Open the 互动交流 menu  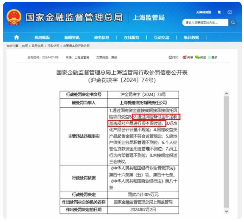coord(161,38)
